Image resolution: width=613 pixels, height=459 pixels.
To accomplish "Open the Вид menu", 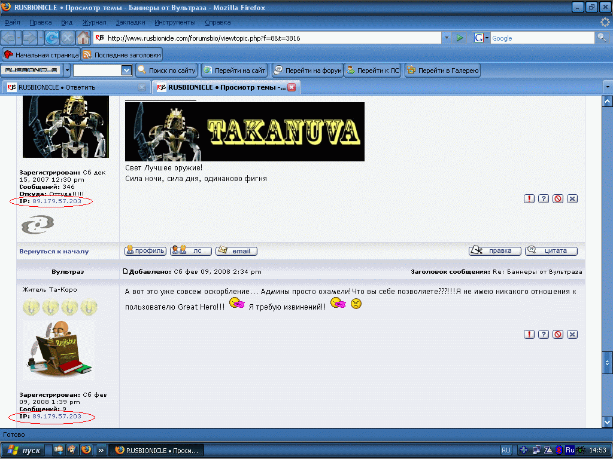I will tap(66, 22).
